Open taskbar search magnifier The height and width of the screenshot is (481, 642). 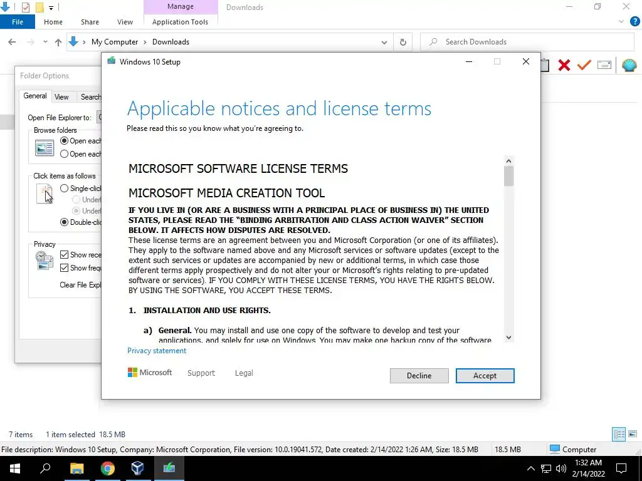45,468
